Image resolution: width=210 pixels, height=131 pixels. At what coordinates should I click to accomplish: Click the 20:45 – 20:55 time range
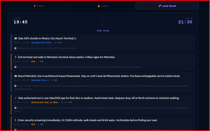(21, 61)
